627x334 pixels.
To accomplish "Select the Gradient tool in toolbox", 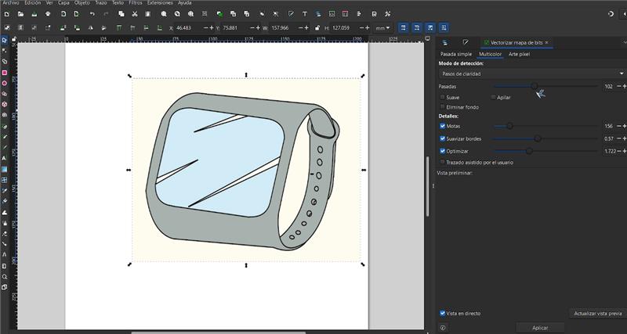I will pyautogui.click(x=5, y=169).
